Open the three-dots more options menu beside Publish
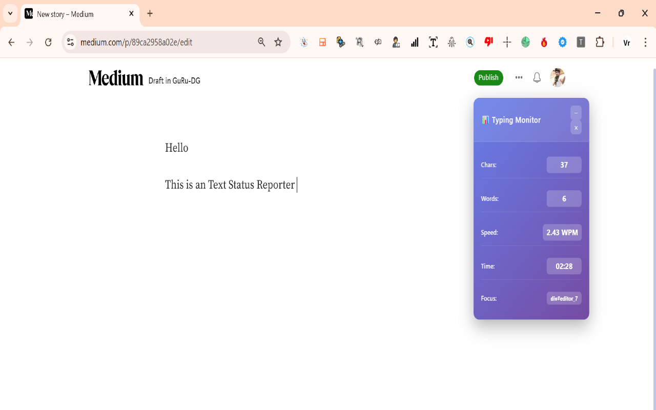 coord(519,78)
